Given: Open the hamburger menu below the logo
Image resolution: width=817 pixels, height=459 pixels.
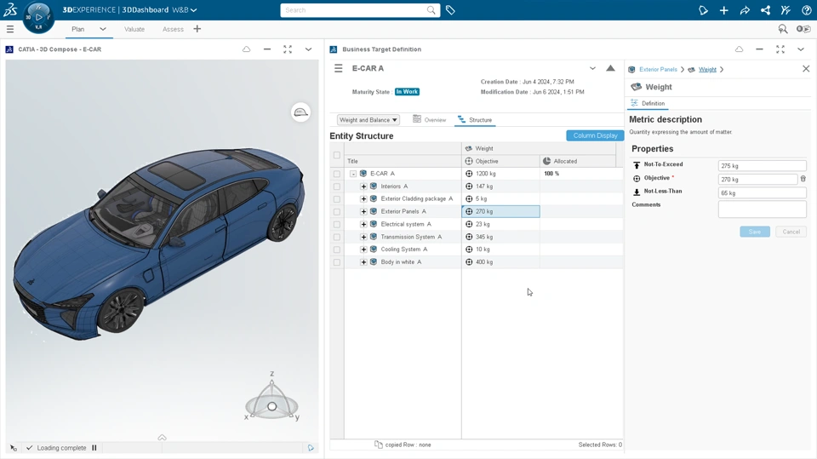Looking at the screenshot, I should tap(10, 29).
